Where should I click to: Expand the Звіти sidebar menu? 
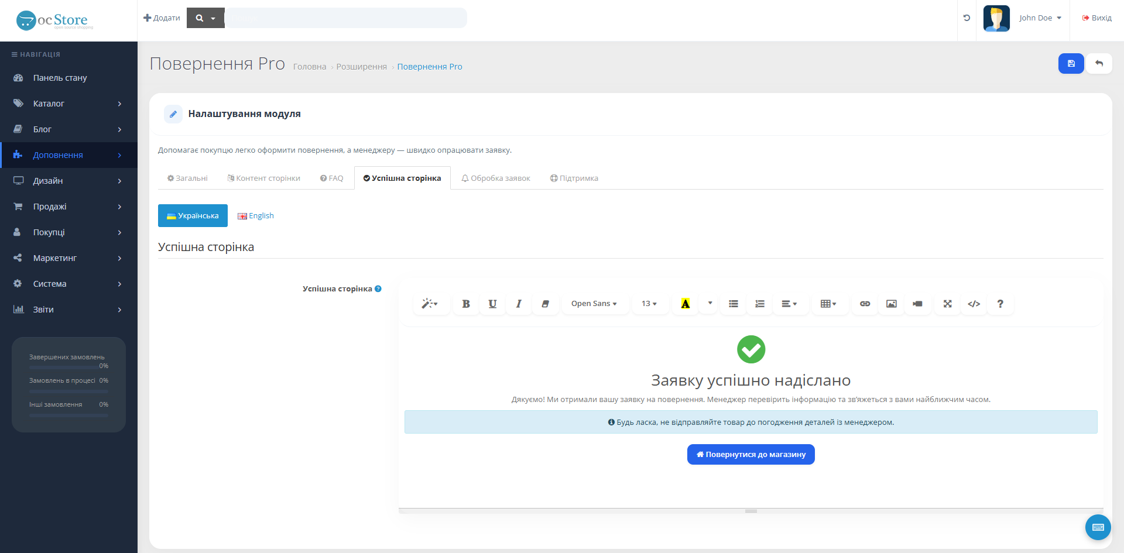(69, 310)
